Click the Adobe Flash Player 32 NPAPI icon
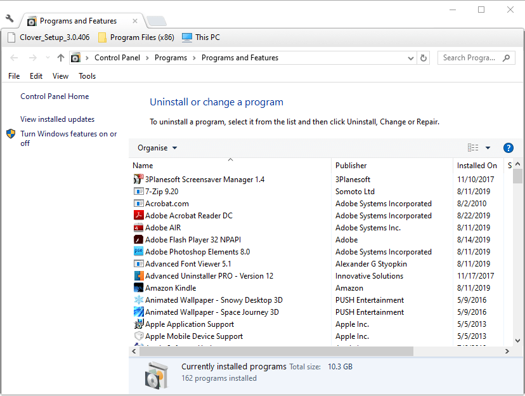The height and width of the screenshot is (396, 525). [138, 239]
